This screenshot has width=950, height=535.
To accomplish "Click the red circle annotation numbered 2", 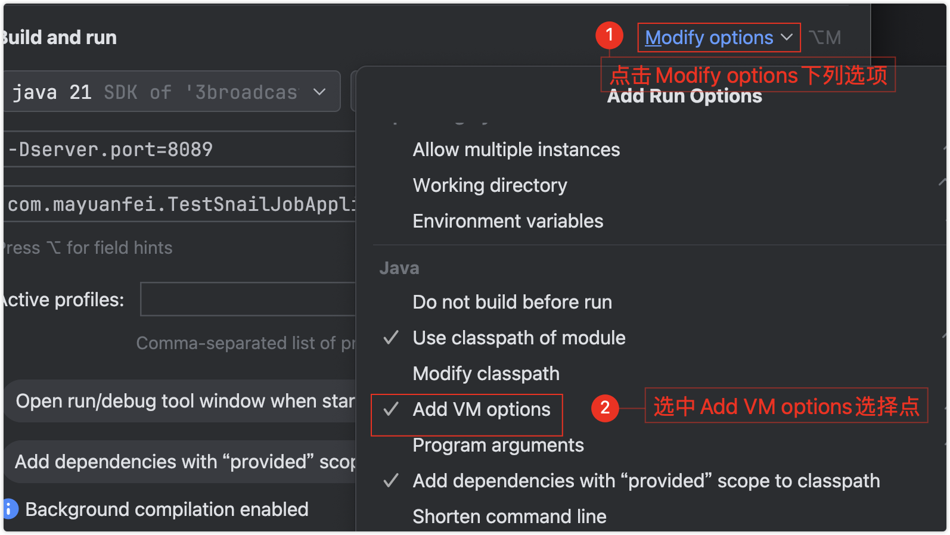I will click(x=605, y=408).
